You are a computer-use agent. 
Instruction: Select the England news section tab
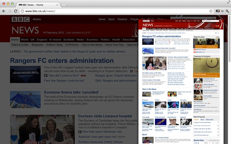tap(42, 40)
